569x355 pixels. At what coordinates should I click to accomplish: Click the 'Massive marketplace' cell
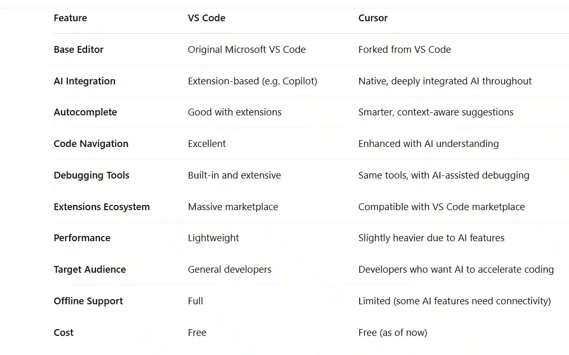coord(233,207)
